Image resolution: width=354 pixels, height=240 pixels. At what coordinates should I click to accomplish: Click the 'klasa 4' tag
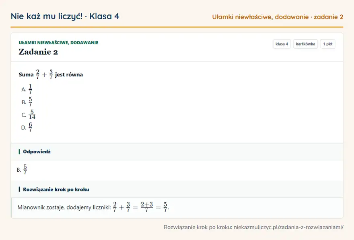(282, 44)
